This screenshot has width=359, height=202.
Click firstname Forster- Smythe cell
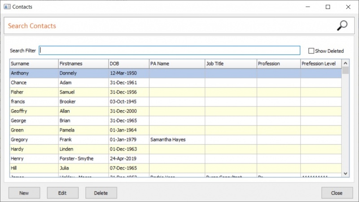pos(83,159)
